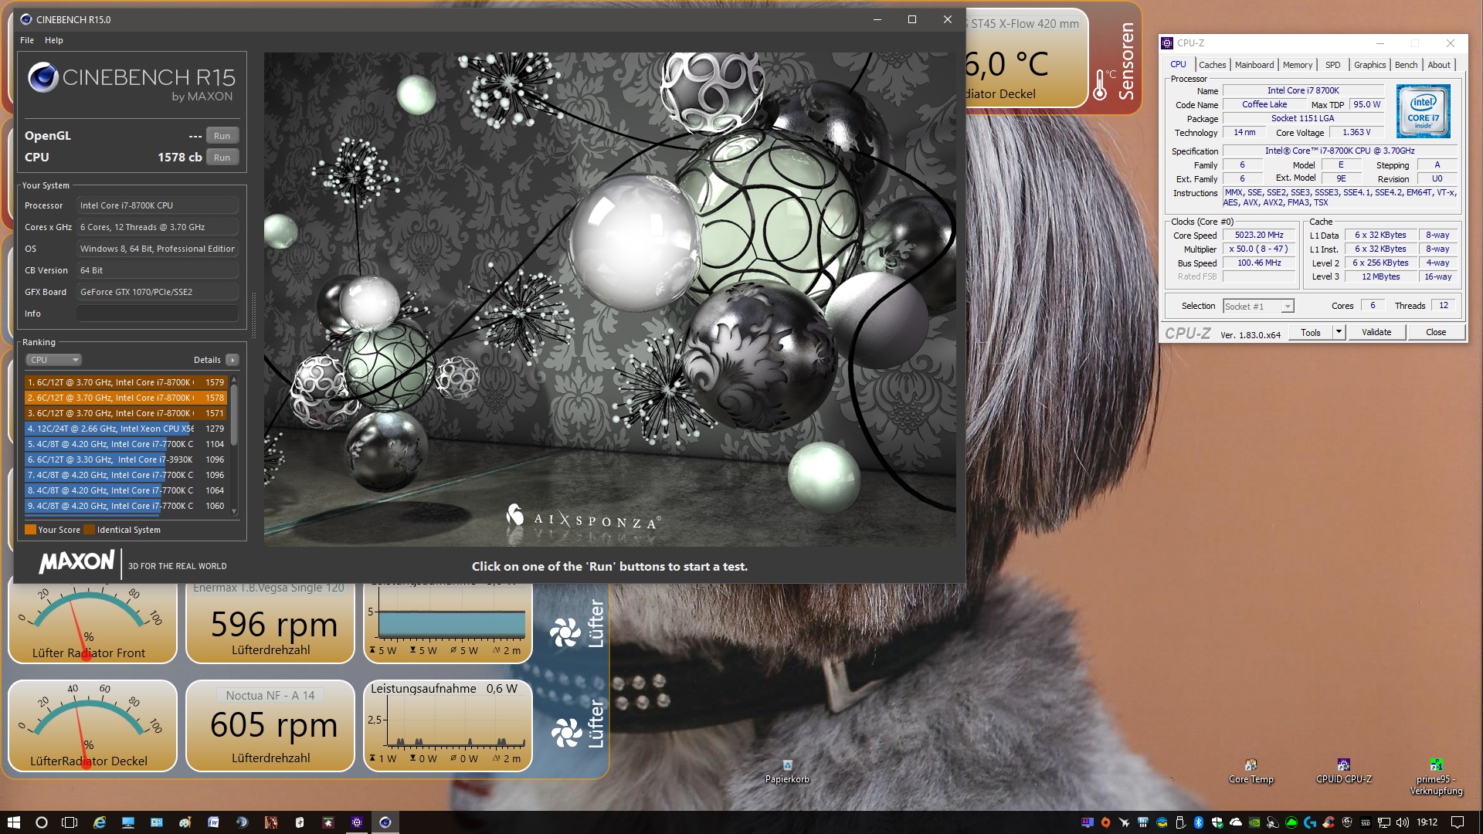Click the Cinebench icon in the taskbar
Screen dimensions: 1483x834
385,822
